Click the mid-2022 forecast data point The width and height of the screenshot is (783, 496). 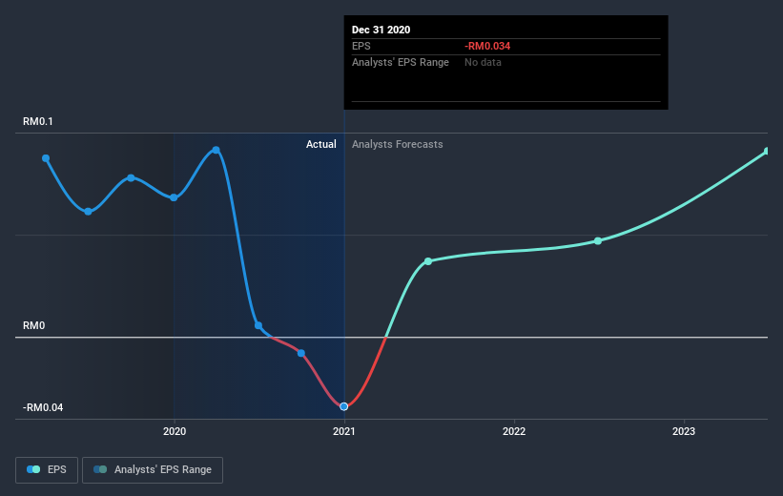point(598,240)
